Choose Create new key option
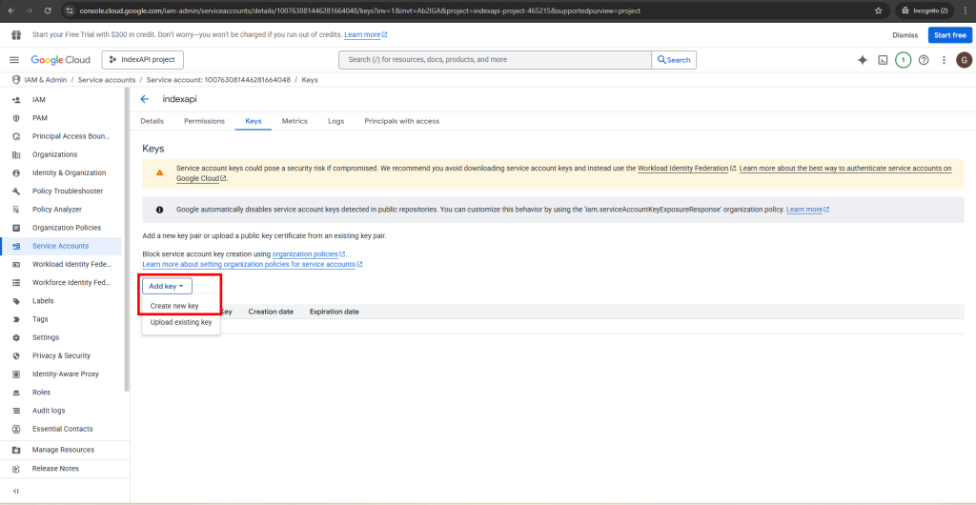The height and width of the screenshot is (505, 976). (x=174, y=306)
